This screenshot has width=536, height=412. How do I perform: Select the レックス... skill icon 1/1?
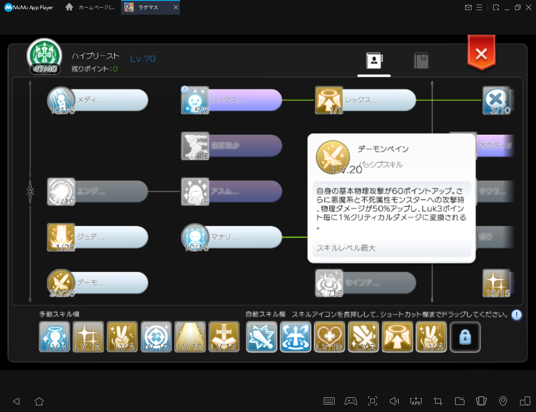(329, 100)
